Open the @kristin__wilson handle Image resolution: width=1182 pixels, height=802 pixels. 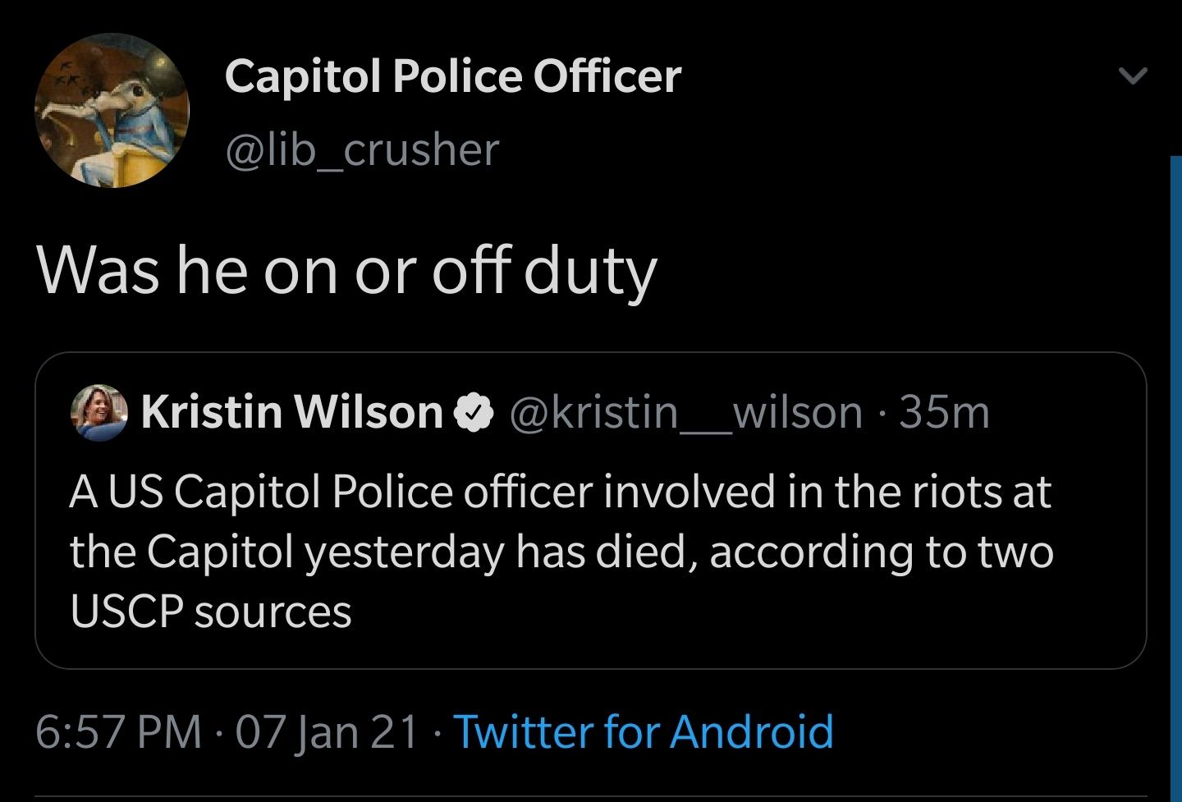click(x=686, y=412)
